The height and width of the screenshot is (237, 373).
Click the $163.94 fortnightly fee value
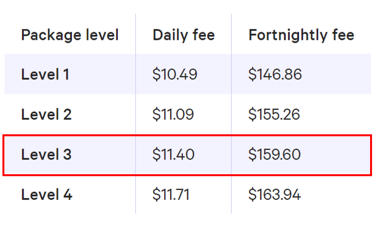[x=274, y=194]
